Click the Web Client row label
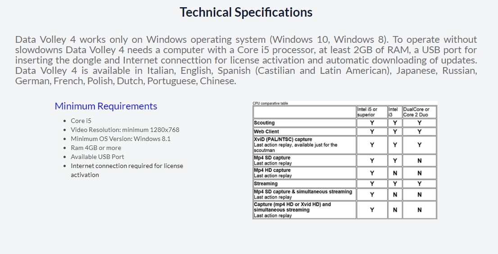This screenshot has height=254, width=498. coord(267,132)
